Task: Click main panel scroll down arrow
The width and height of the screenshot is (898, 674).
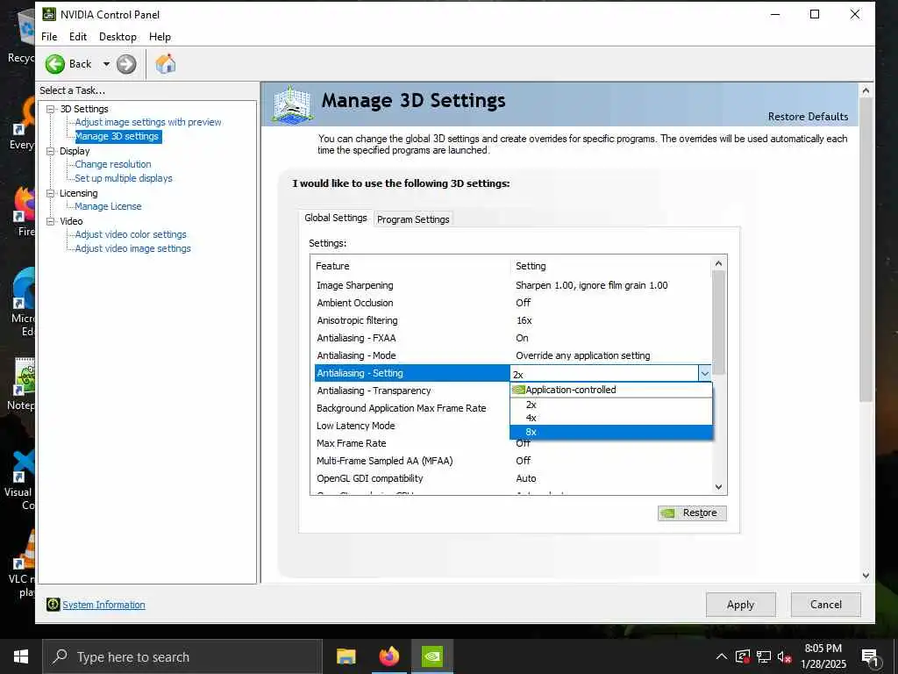Action: coord(866,576)
